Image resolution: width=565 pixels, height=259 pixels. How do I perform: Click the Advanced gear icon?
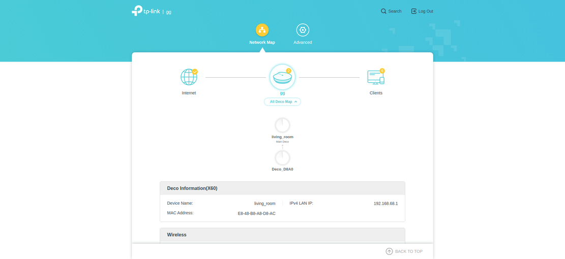point(303,30)
